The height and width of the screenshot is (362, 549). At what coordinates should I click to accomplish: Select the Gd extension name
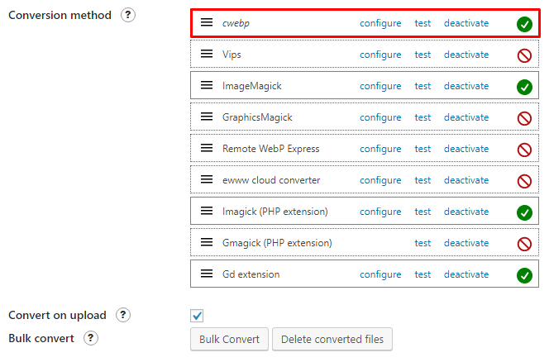pos(251,274)
